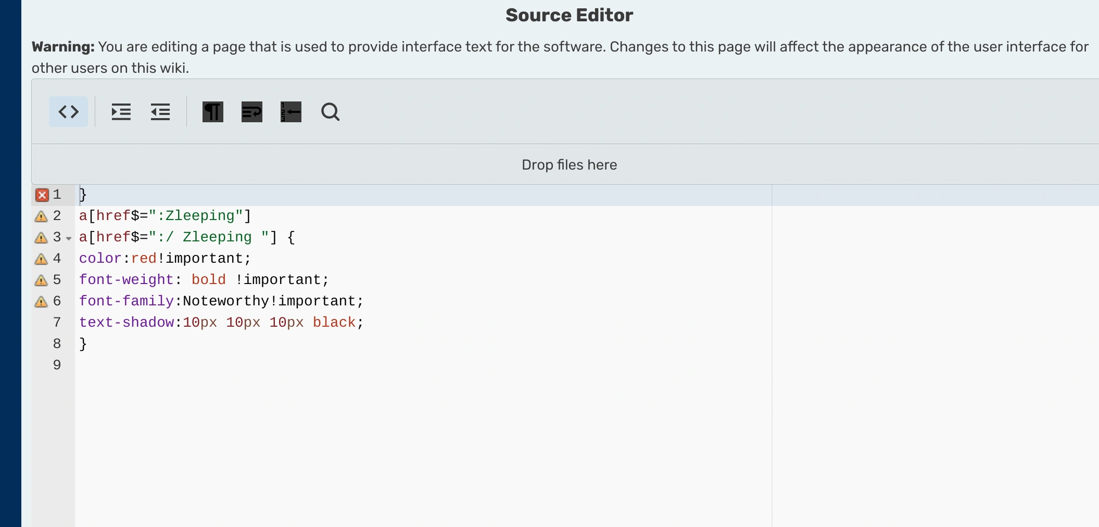Image resolution: width=1099 pixels, height=527 pixels.
Task: Click the warning icon on line 3
Action: (x=41, y=238)
